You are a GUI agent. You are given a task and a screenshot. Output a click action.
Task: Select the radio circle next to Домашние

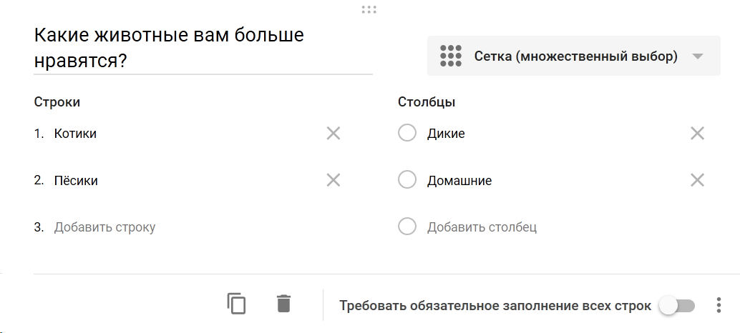406,180
